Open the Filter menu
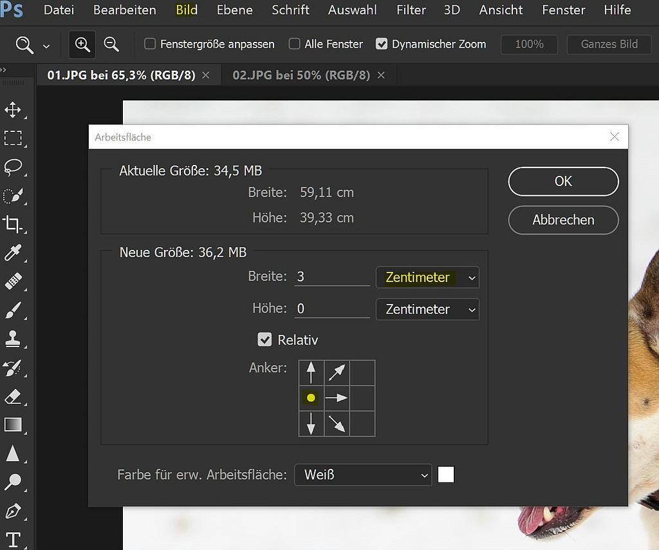Image resolution: width=659 pixels, height=550 pixels. (x=411, y=10)
